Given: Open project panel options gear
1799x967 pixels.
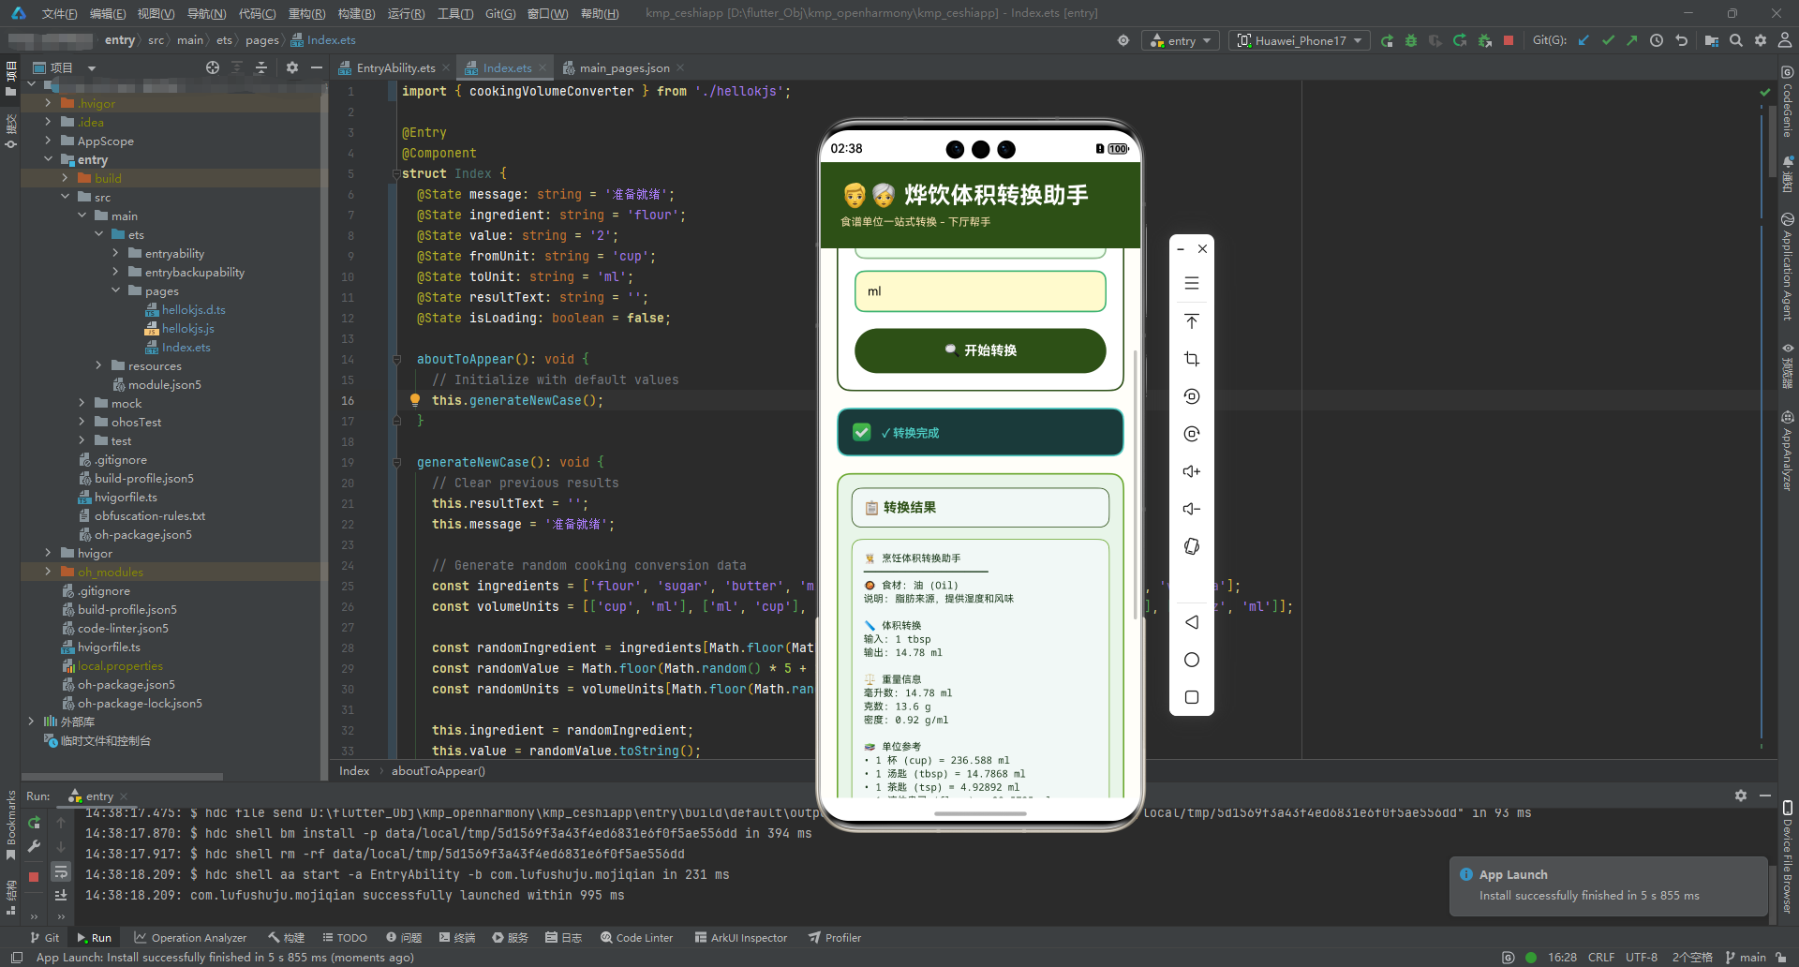Looking at the screenshot, I should point(292,67).
